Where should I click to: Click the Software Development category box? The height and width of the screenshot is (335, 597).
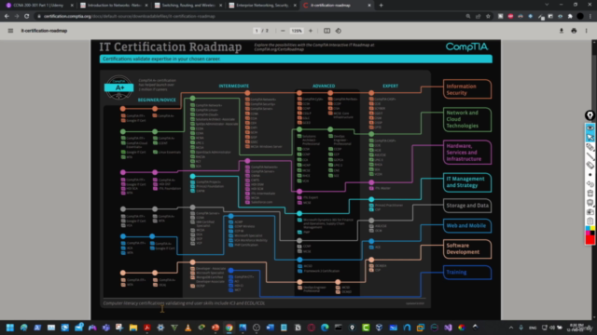point(467,248)
